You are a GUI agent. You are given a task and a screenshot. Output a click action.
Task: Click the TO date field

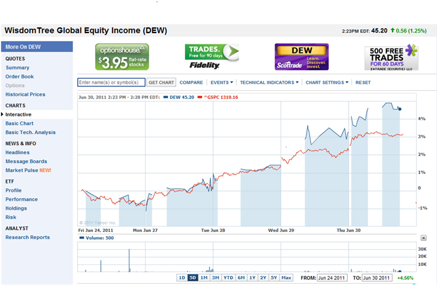point(377,278)
